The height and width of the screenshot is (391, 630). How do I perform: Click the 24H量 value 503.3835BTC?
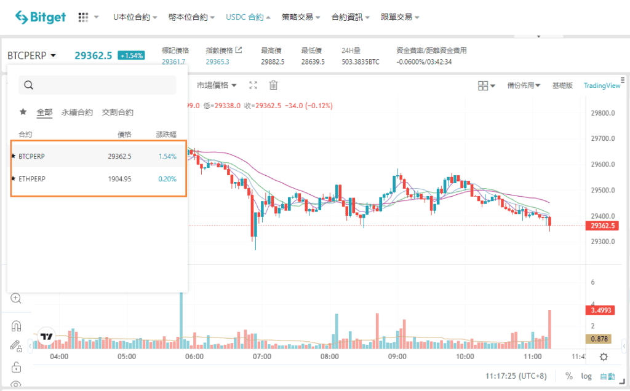click(x=361, y=62)
